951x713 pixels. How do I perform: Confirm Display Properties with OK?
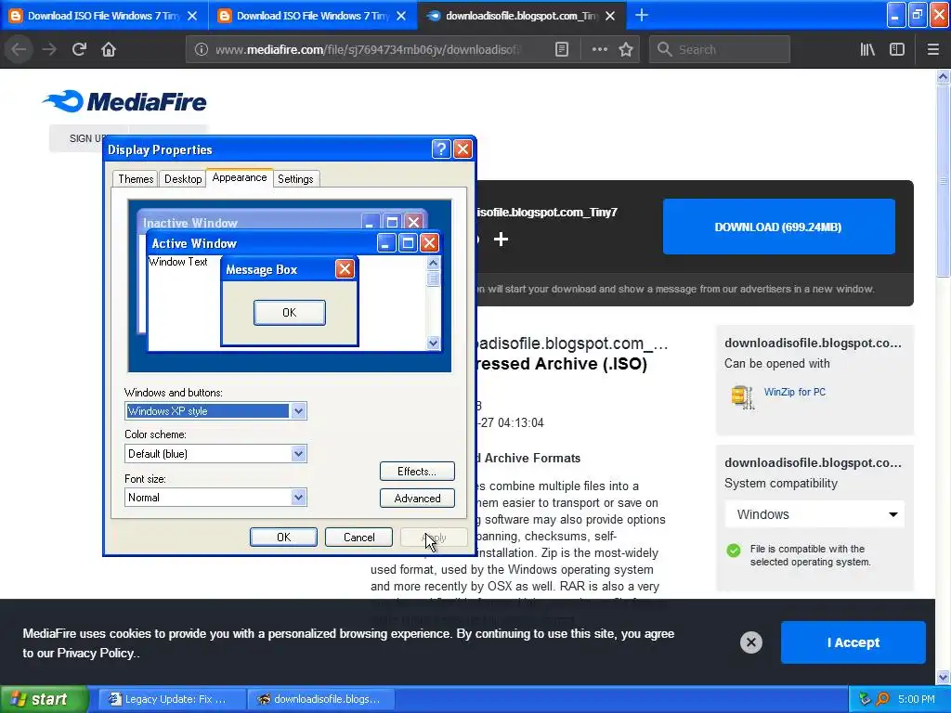point(283,538)
